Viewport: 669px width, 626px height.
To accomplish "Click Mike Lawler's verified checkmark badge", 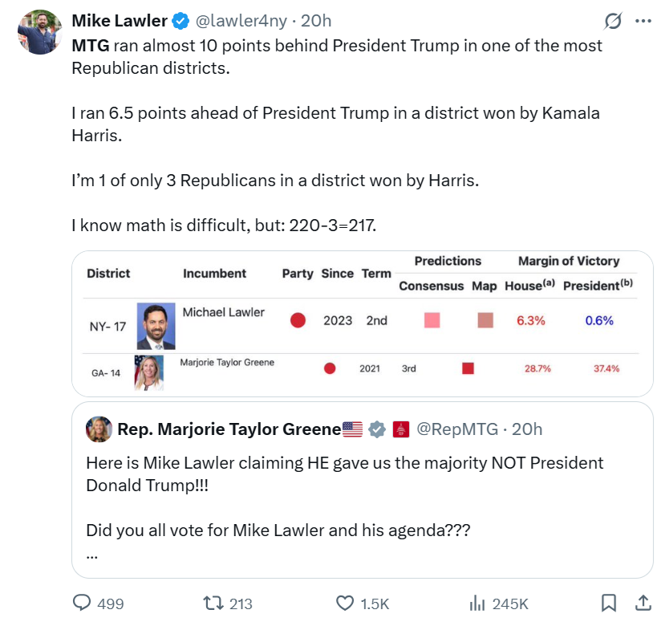I will click(182, 21).
